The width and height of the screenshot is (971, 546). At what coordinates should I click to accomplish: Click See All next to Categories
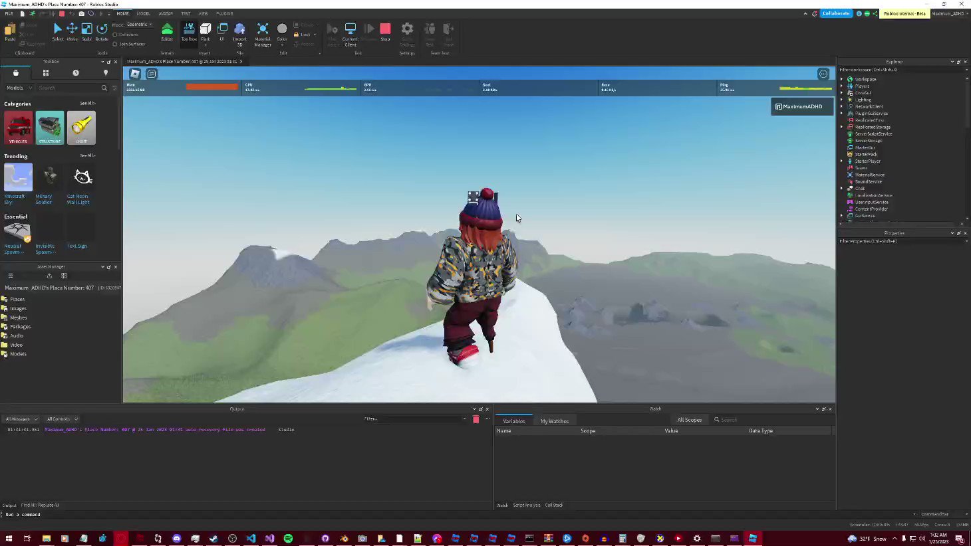(x=87, y=104)
